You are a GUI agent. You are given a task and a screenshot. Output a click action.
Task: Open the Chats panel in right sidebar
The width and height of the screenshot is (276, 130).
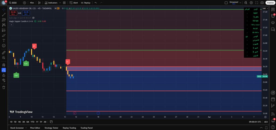coord(273,29)
